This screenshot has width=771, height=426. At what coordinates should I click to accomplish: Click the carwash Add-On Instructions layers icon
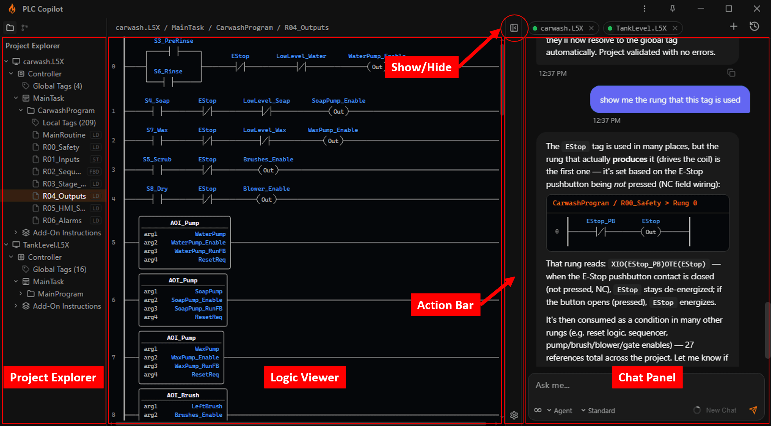click(26, 233)
